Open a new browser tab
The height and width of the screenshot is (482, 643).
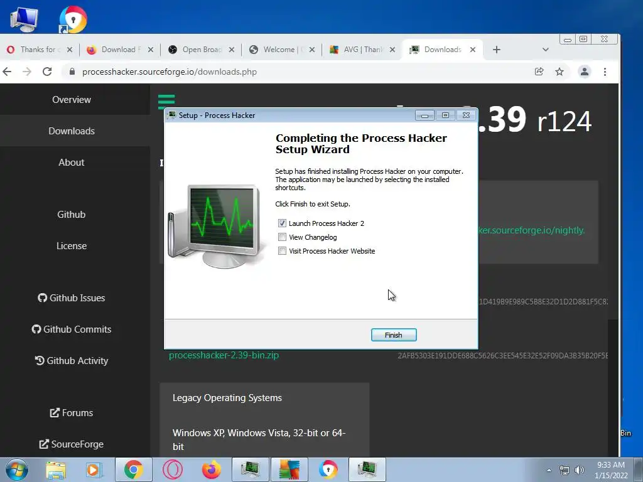click(x=497, y=50)
